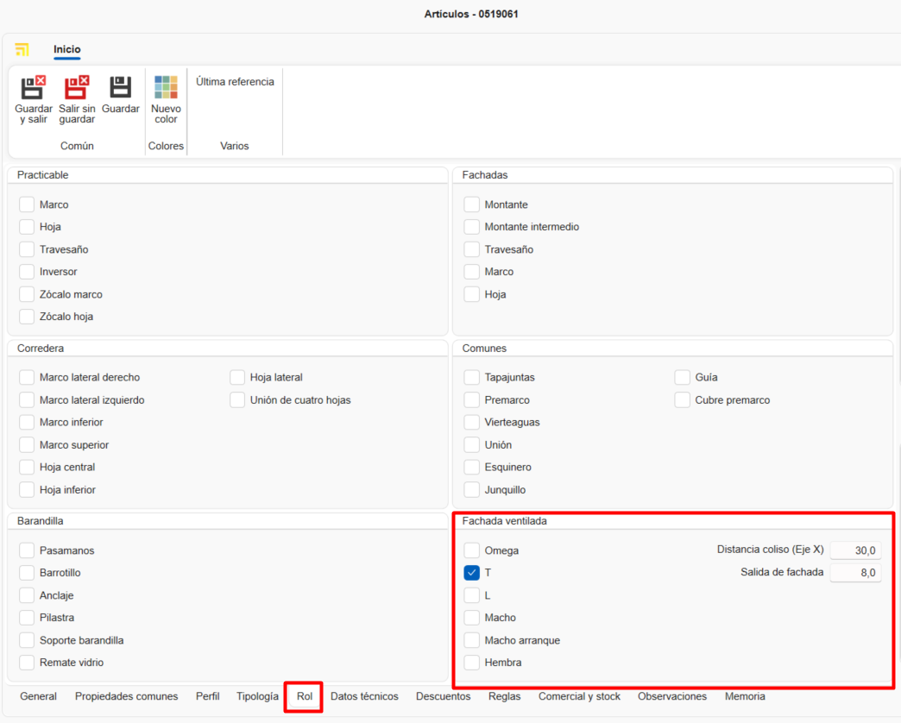Click the yellow application logo icon
Screen dimensions: 901x723
pos(22,49)
